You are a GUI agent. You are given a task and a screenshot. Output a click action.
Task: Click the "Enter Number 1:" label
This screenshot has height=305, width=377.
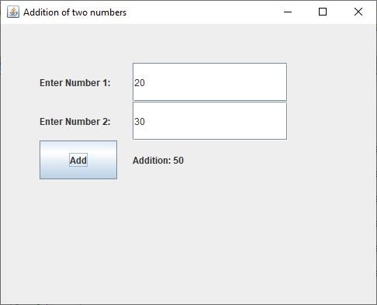click(75, 83)
